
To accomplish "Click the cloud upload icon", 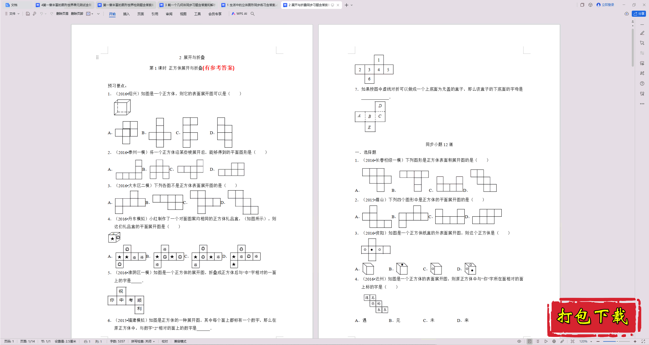I will (x=627, y=14).
